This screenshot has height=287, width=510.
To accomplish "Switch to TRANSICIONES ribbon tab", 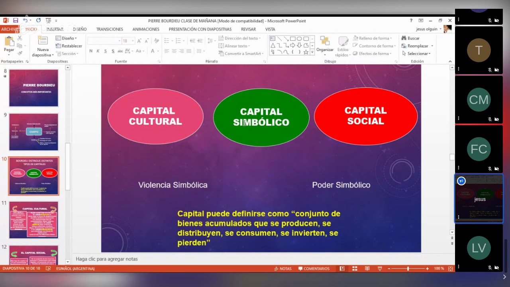I will pyautogui.click(x=110, y=29).
